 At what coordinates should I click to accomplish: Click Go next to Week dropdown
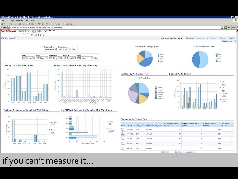point(96,58)
